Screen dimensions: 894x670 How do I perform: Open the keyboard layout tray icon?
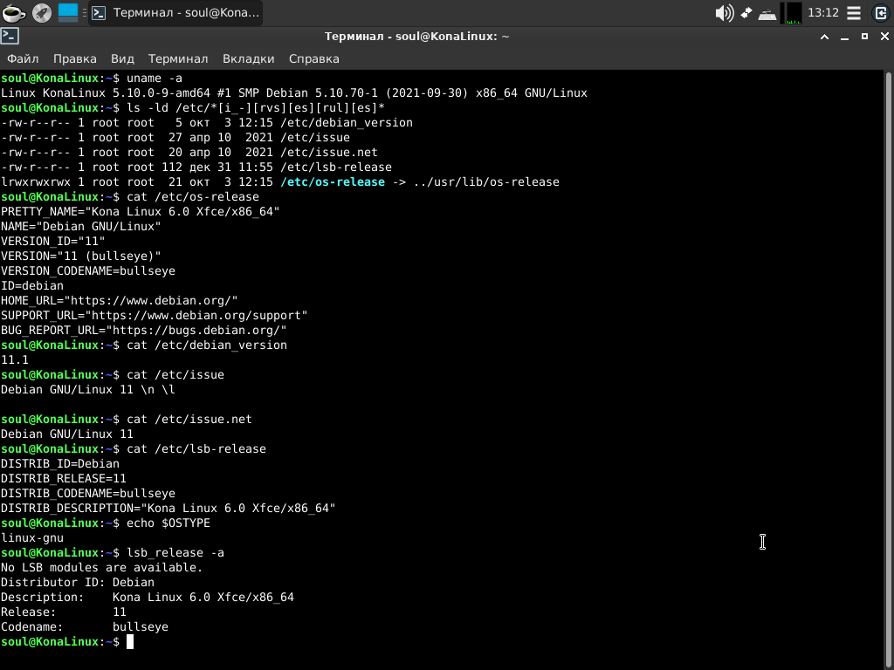point(767,14)
